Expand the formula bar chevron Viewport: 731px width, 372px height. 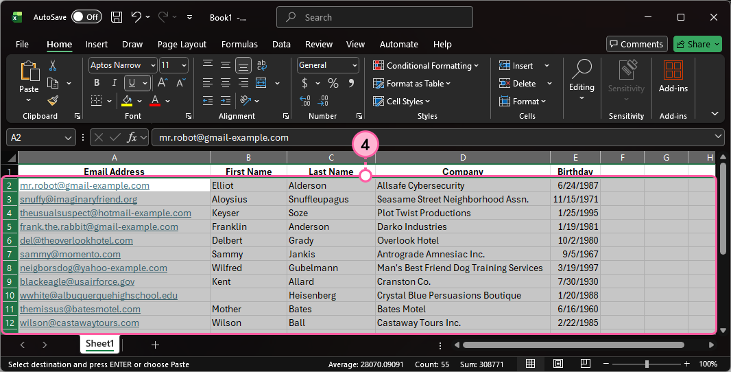coord(718,137)
